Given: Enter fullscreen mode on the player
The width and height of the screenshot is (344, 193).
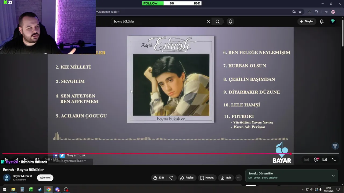Looking at the screenshot, I should pos(334,159).
